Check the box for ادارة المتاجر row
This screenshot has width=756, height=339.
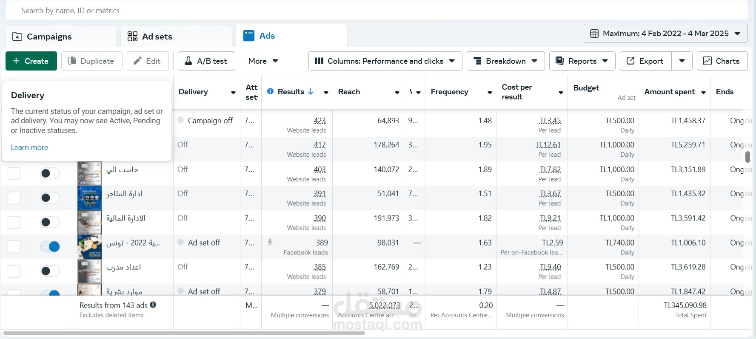pyautogui.click(x=14, y=198)
